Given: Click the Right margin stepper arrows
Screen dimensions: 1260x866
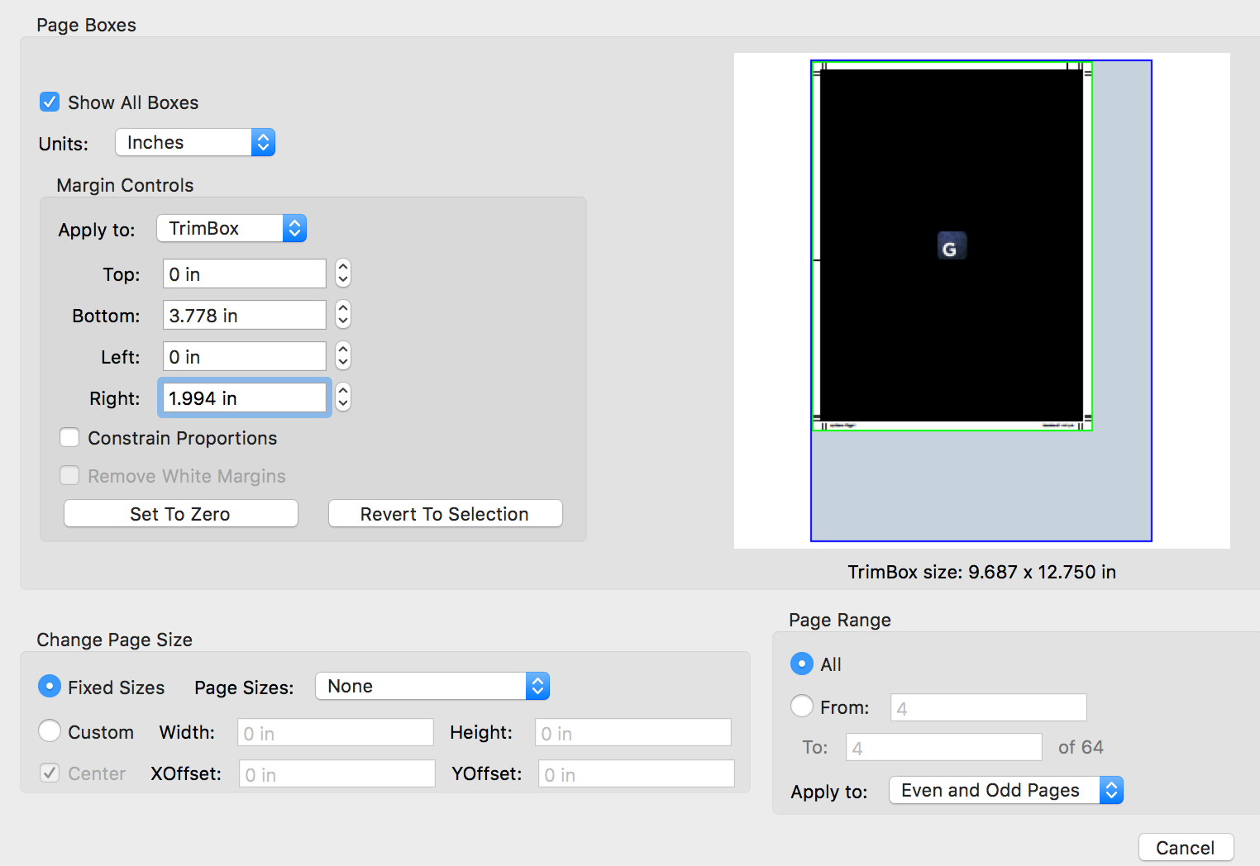Looking at the screenshot, I should pos(343,397).
